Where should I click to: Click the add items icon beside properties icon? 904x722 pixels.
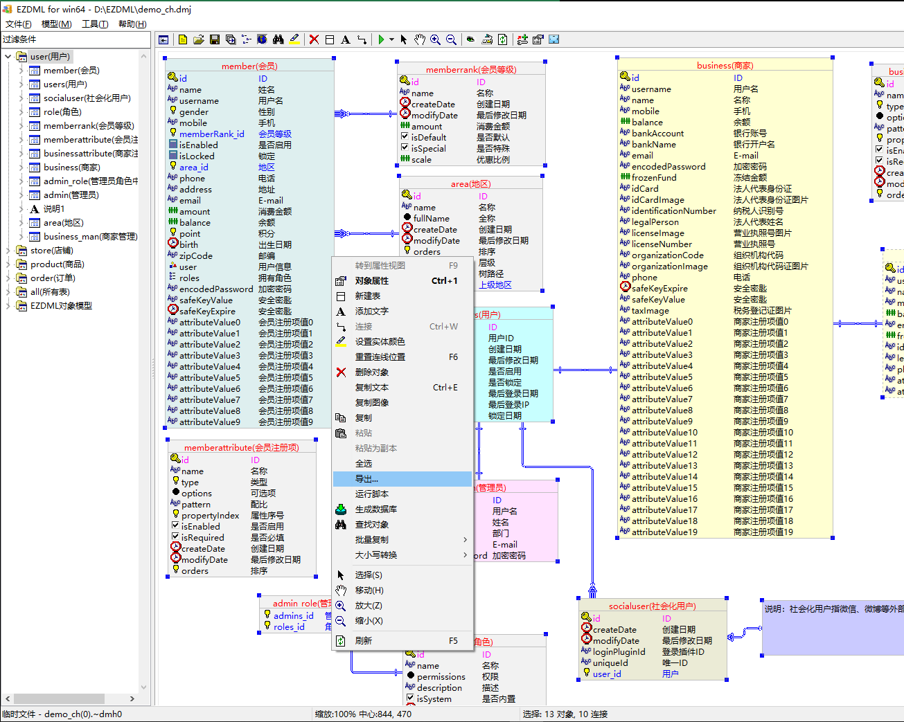(522, 39)
